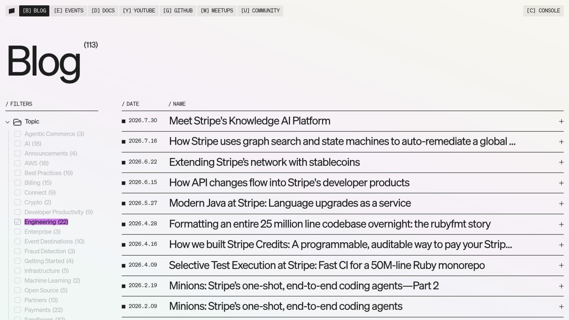Tick the Getting Started checkbox
Image resolution: width=569 pixels, height=320 pixels.
coord(17,261)
